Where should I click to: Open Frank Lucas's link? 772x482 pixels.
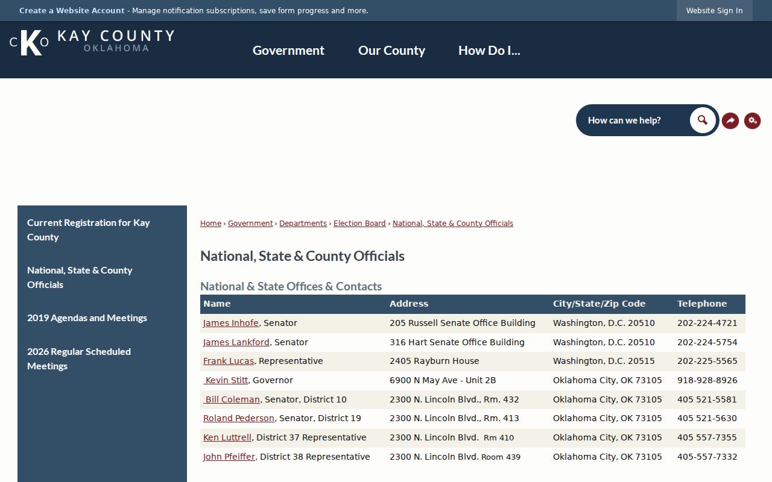coord(229,361)
